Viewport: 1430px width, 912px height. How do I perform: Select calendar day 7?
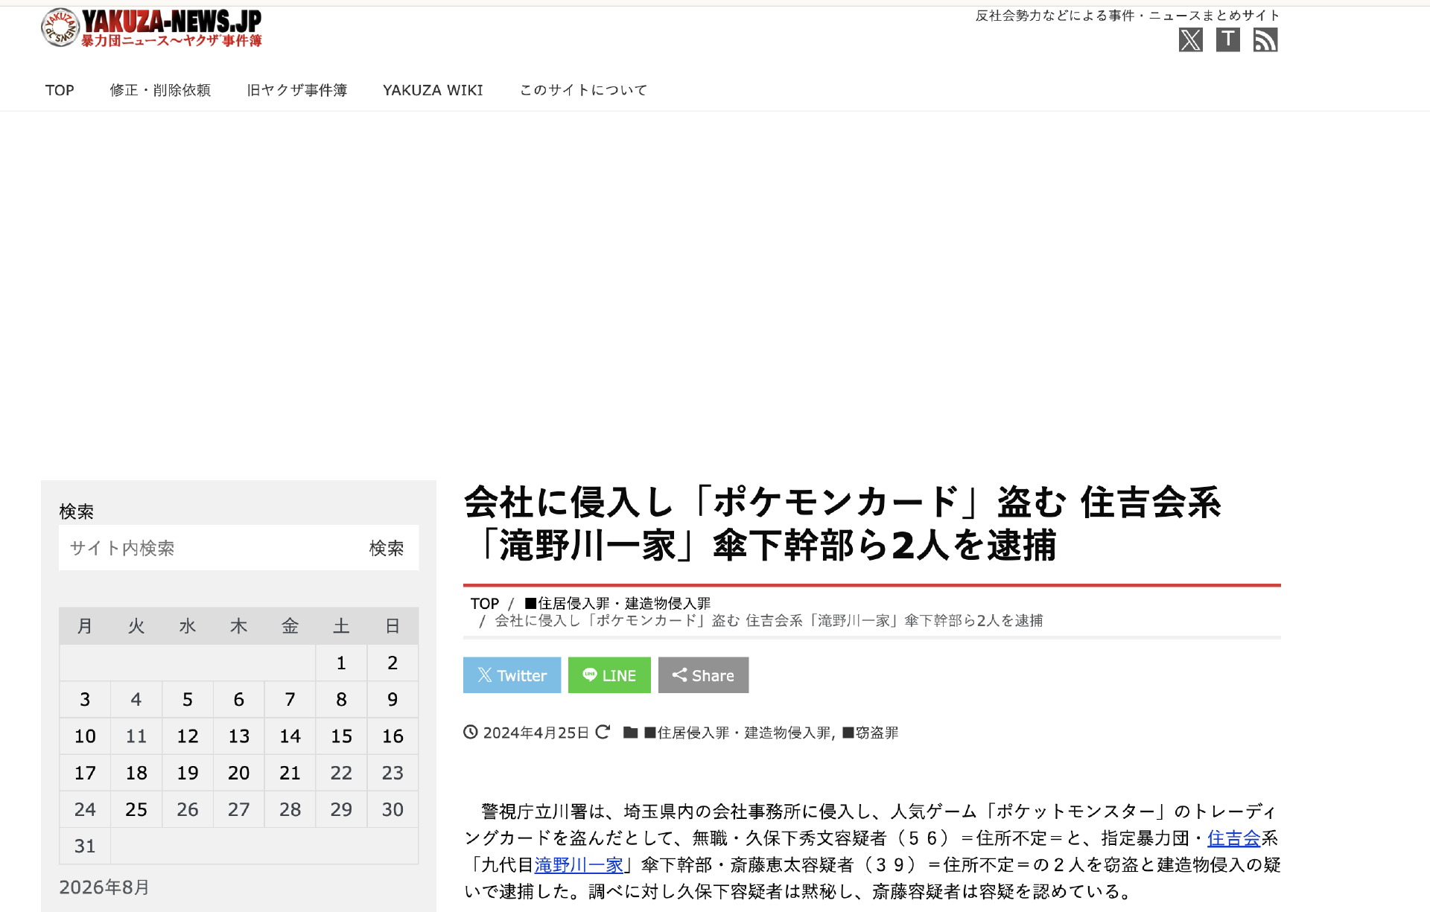coord(290,700)
